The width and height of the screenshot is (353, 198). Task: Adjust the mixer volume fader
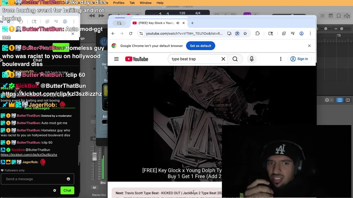[94, 157]
